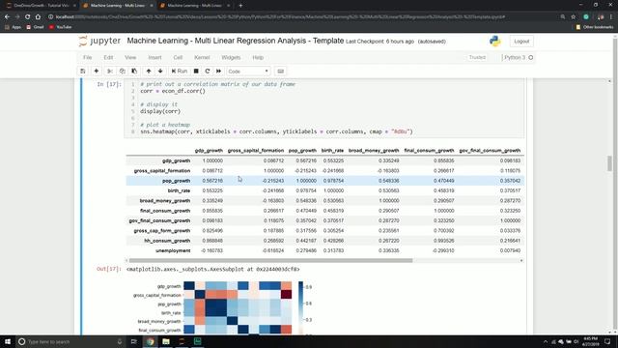Click inside the code cell In [17]
This screenshot has width=618, height=348.
point(324,108)
